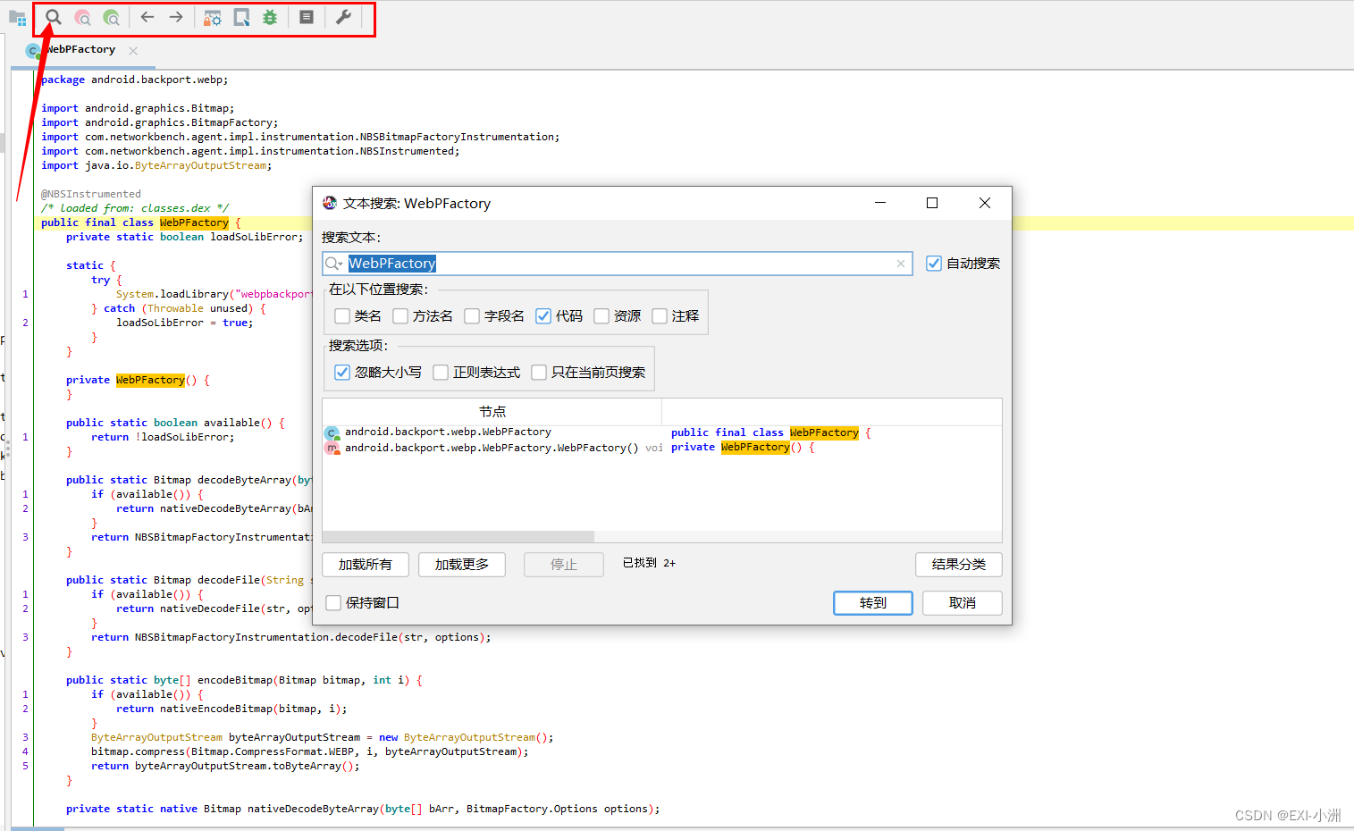1354x831 pixels.
Task: Enable the 字段名 search location checkbox
Action: tap(472, 316)
